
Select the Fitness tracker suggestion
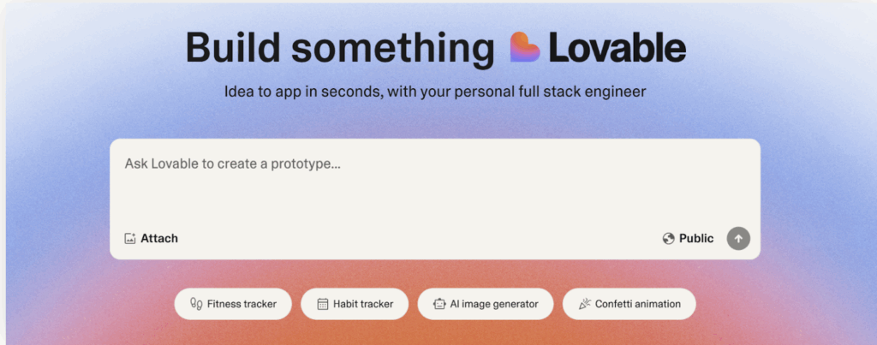pyautogui.click(x=233, y=304)
